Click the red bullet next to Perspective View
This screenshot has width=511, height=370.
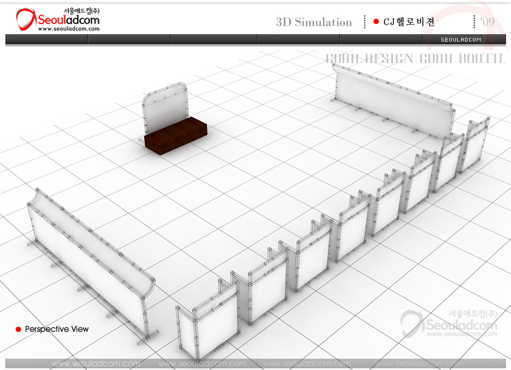tap(18, 330)
